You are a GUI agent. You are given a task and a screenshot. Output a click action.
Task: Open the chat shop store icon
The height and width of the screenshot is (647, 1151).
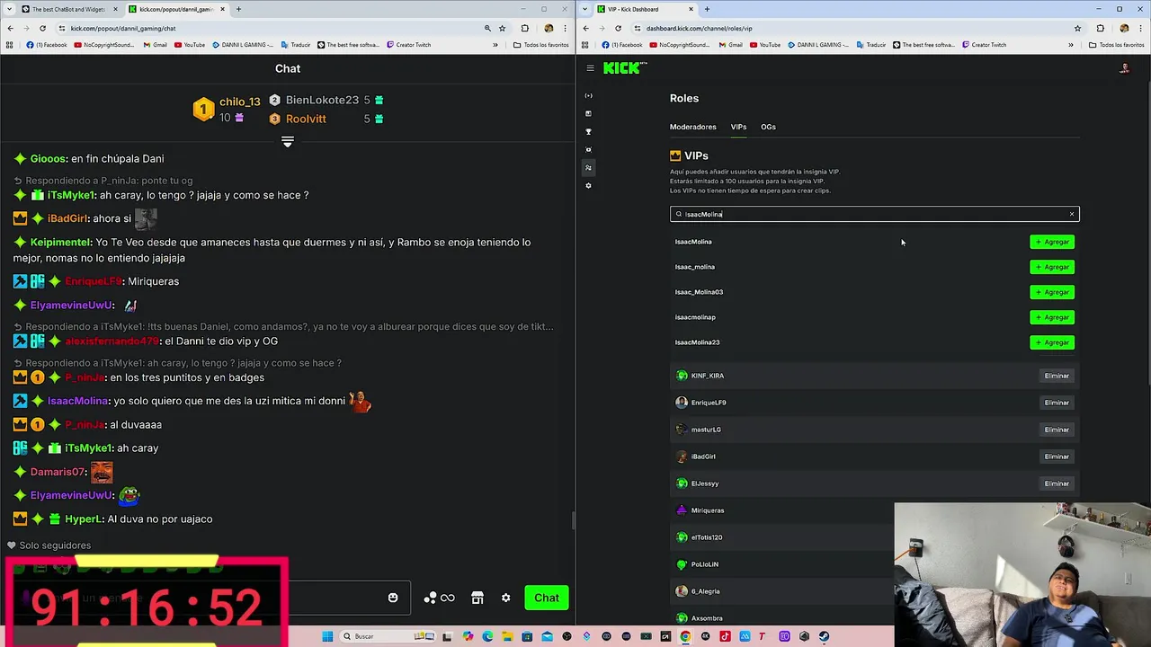(x=477, y=598)
